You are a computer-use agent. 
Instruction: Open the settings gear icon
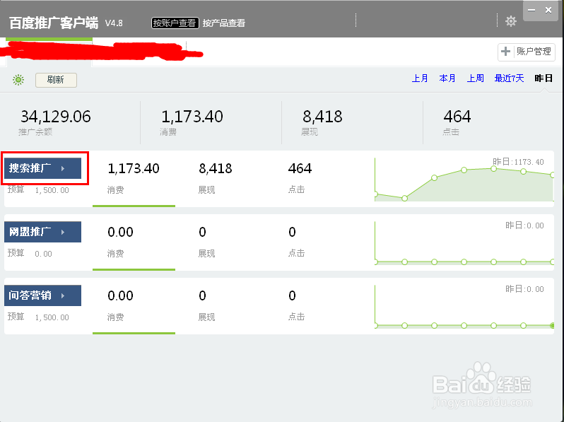point(511,21)
